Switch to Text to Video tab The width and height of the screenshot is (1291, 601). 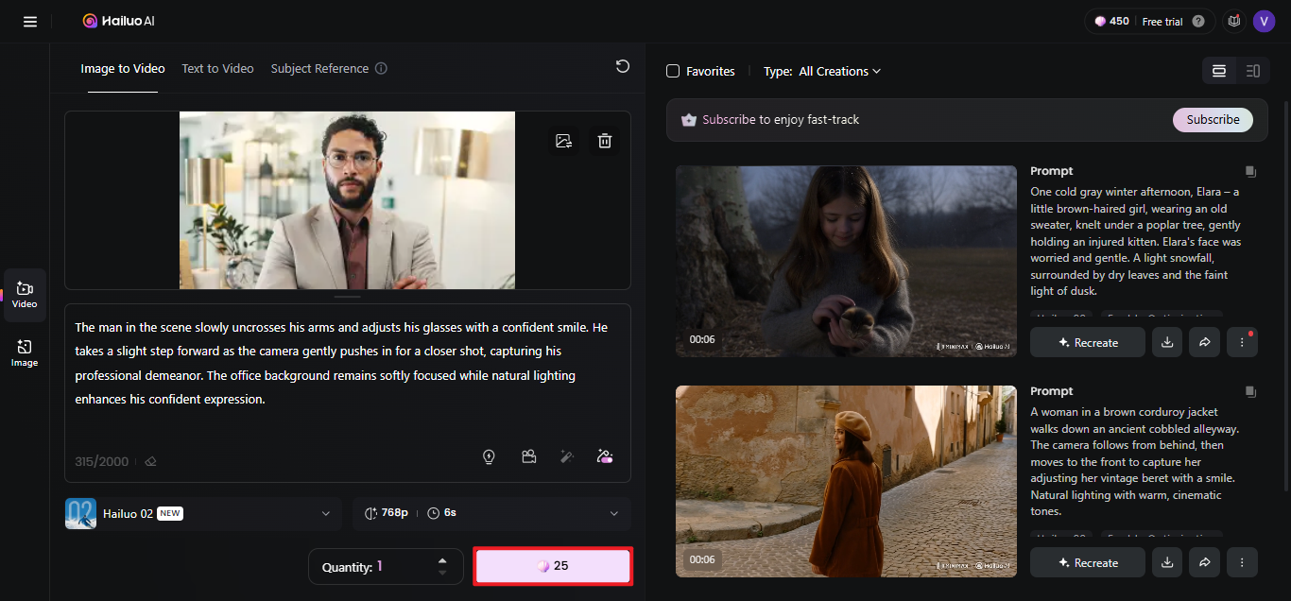217,68
